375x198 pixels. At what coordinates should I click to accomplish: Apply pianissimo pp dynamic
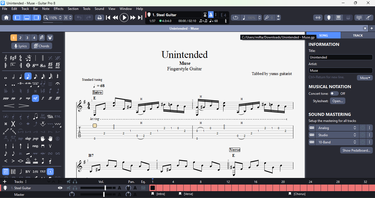point(13,98)
